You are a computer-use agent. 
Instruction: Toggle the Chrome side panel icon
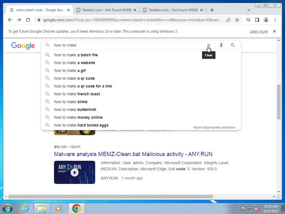pos(257,20)
